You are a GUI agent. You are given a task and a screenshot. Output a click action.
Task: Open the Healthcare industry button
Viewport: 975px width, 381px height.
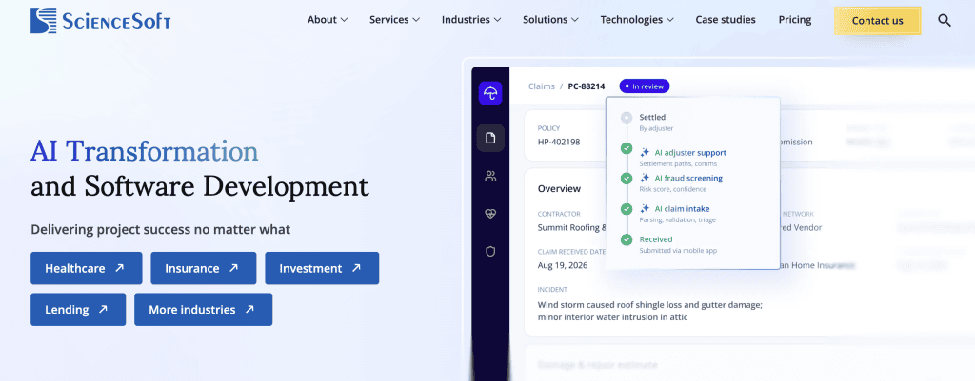(87, 268)
